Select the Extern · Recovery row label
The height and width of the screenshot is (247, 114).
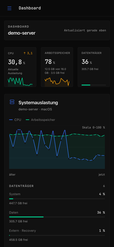pos(23,231)
